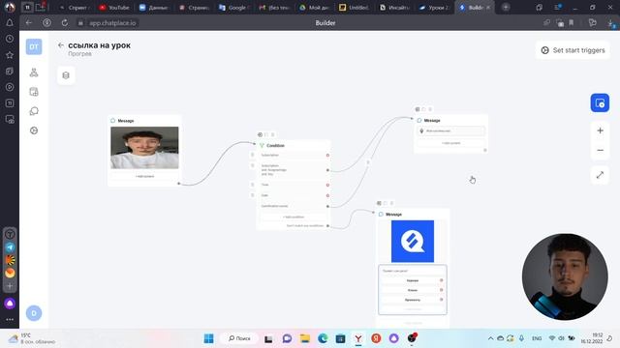Select the voice message content in Message block
This screenshot has width=620, height=348.
450,130
